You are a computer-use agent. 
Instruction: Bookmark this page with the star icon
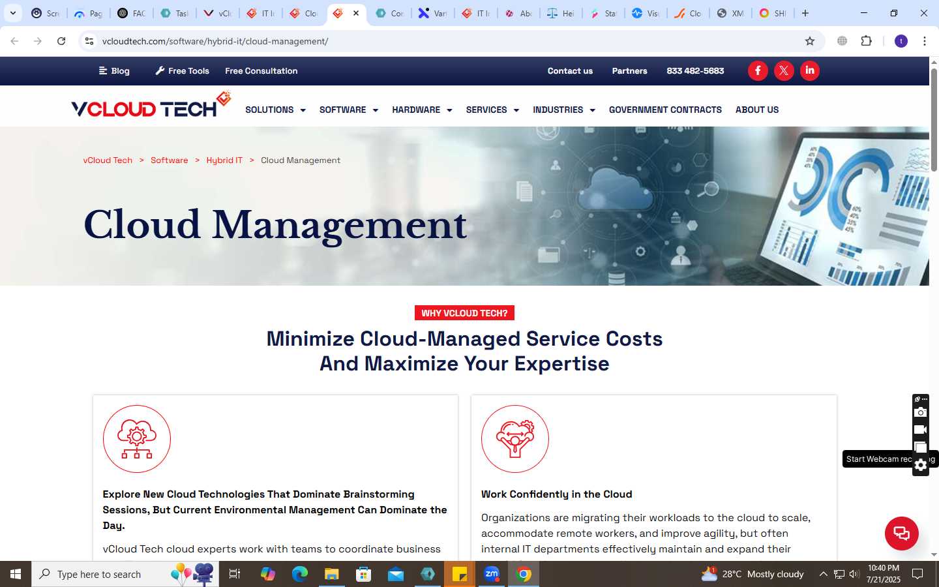coord(810,41)
